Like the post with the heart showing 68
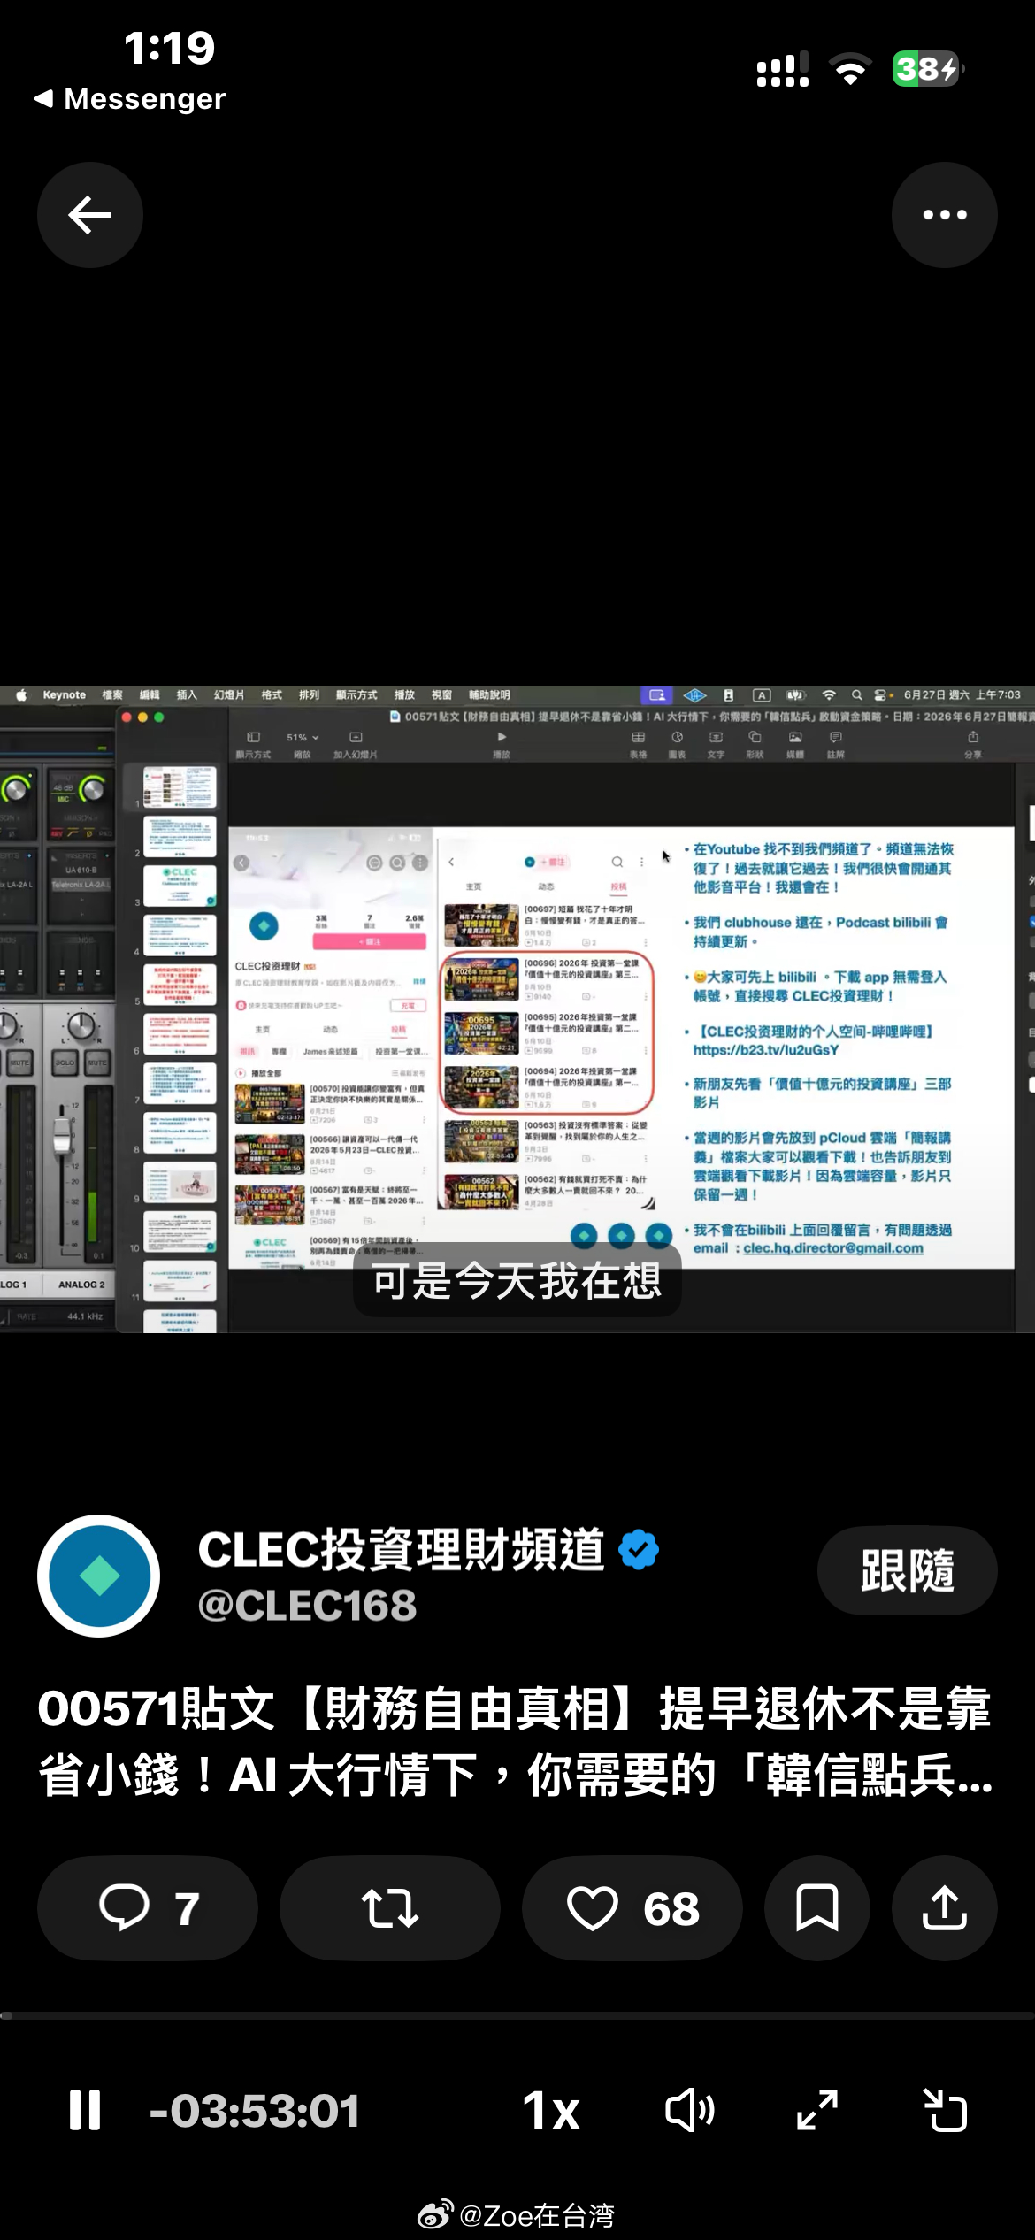This screenshot has width=1035, height=2240. (632, 1908)
